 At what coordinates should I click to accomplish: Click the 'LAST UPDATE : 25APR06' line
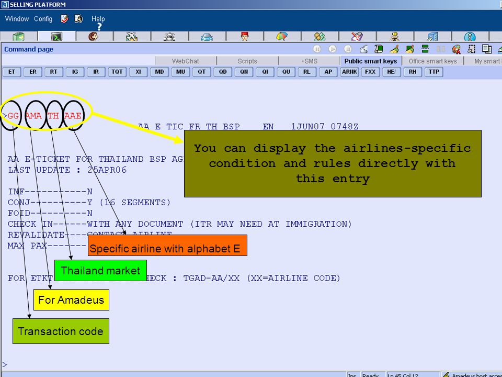pyautogui.click(x=67, y=170)
